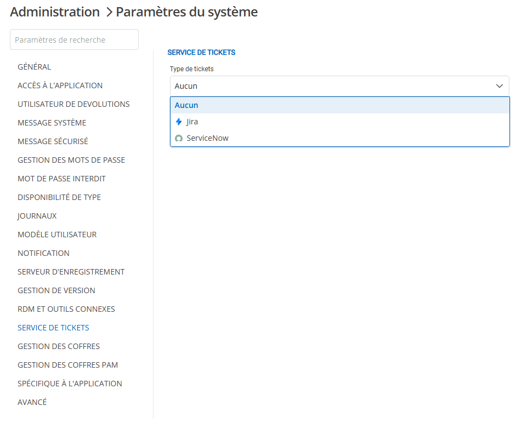Navigate to ACCÈS À L'APPLICATION

coord(60,85)
